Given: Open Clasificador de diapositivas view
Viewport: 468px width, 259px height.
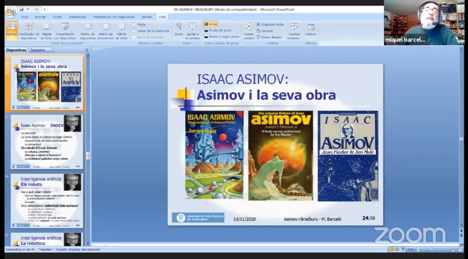Looking at the screenshot, I should [29, 31].
